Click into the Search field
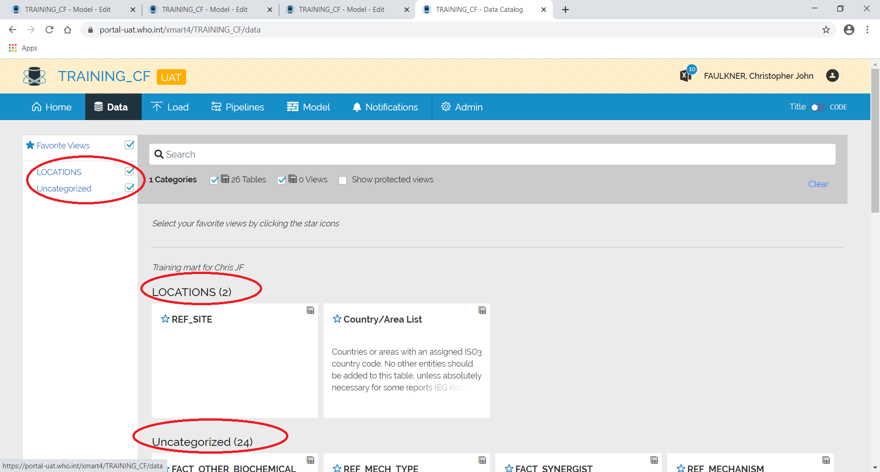The width and height of the screenshot is (880, 472). click(492, 154)
